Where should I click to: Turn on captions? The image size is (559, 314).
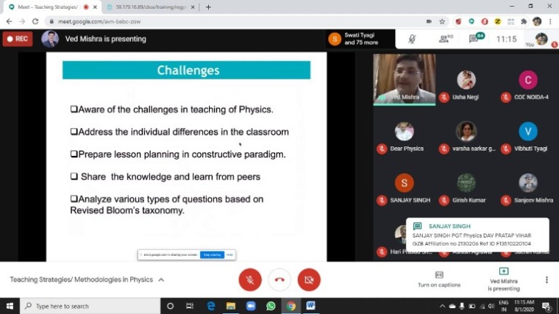pos(438,279)
